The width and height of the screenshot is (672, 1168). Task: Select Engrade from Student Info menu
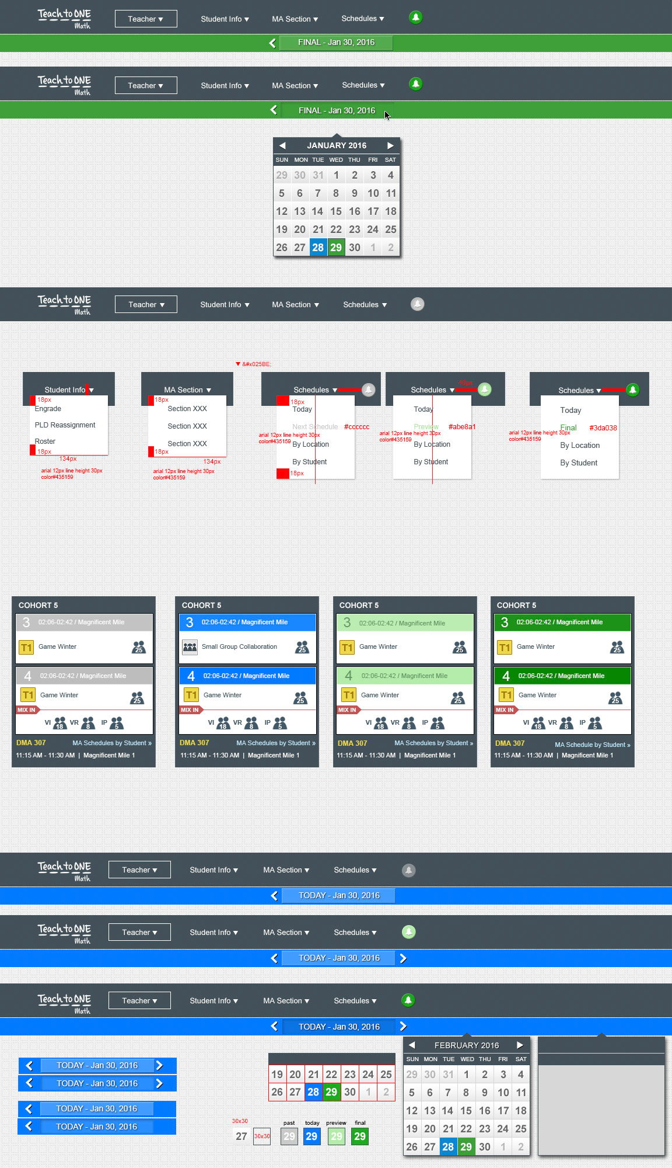48,409
